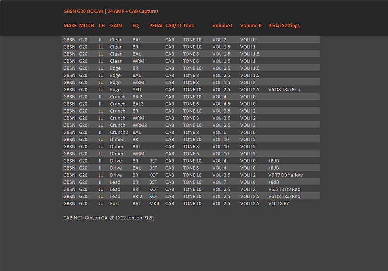
Task: Click 'VOLII 3' in the Crunch WRM2 row
Action: pos(248,125)
